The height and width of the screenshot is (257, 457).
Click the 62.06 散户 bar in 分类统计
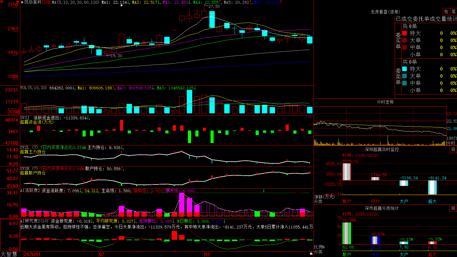pos(347,233)
